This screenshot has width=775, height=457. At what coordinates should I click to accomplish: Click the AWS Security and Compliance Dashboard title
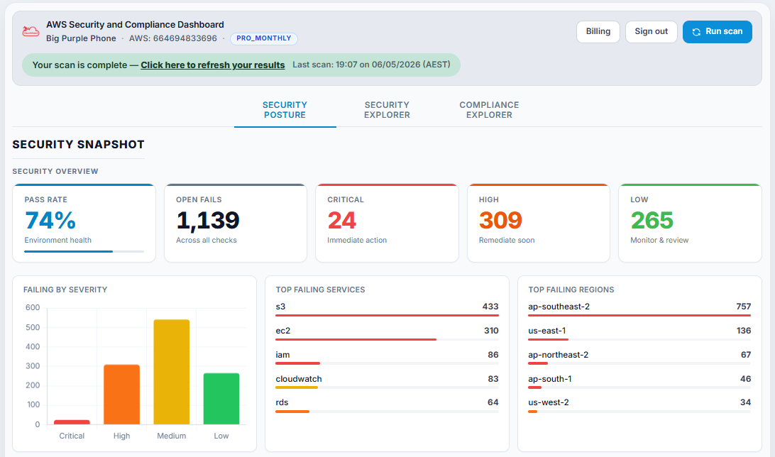(x=135, y=25)
